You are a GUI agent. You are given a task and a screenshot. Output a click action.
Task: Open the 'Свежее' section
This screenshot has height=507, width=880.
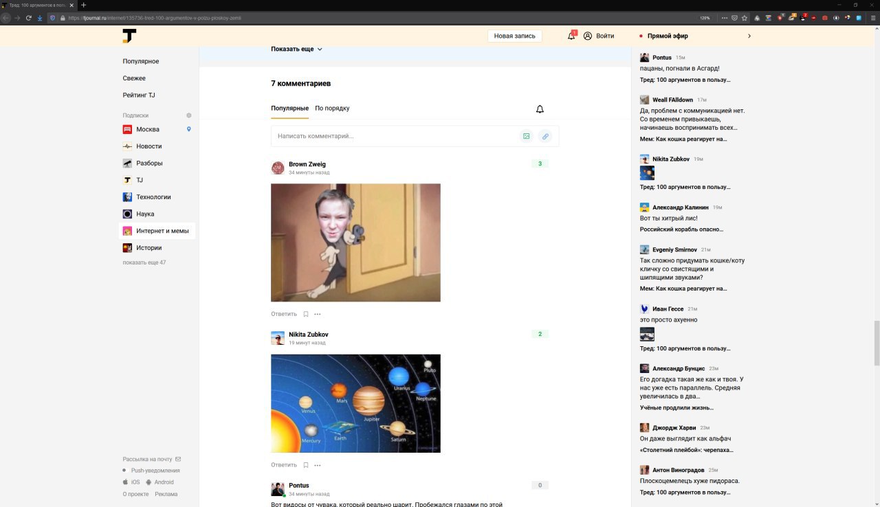click(134, 78)
